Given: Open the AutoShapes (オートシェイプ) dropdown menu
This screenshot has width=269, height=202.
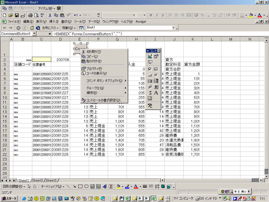Looking at the screenshot, I should (52, 186).
